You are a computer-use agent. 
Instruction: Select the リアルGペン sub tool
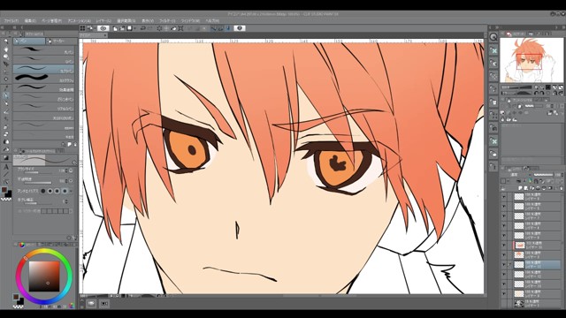click(43, 106)
